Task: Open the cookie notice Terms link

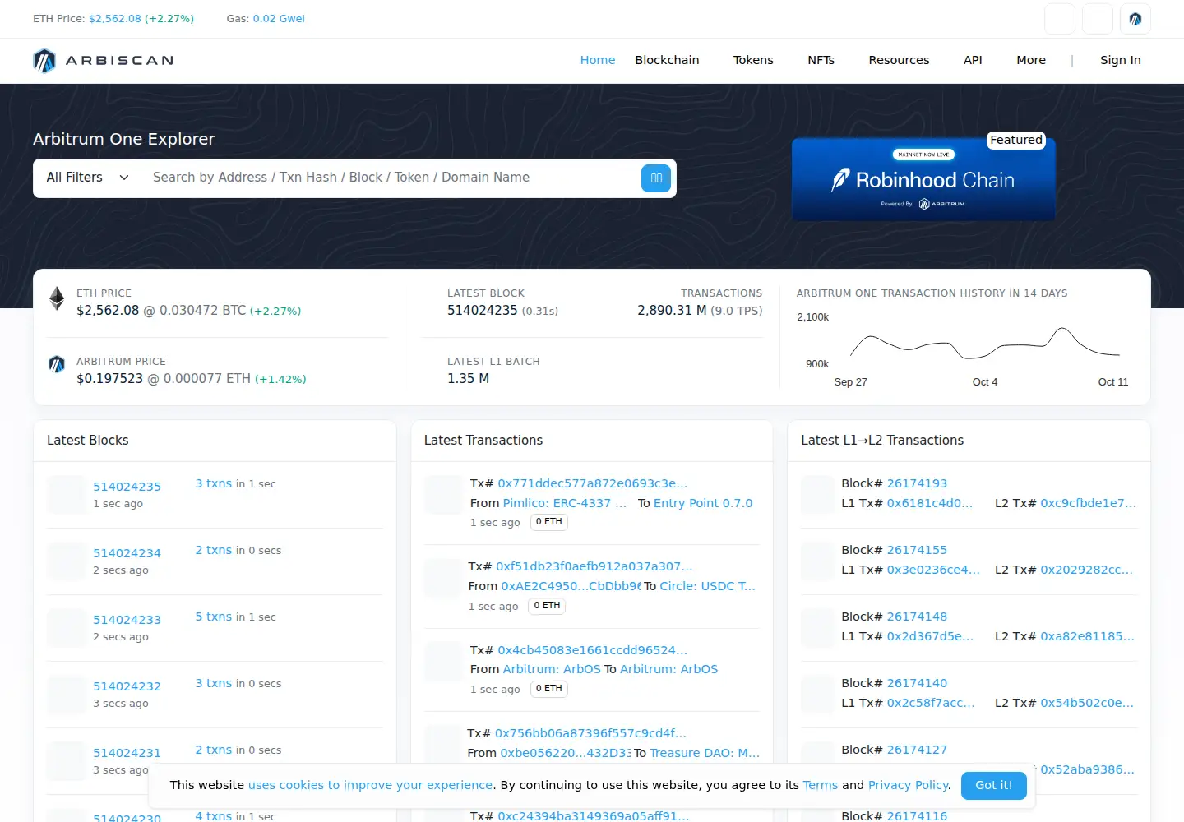Action: tap(821, 785)
